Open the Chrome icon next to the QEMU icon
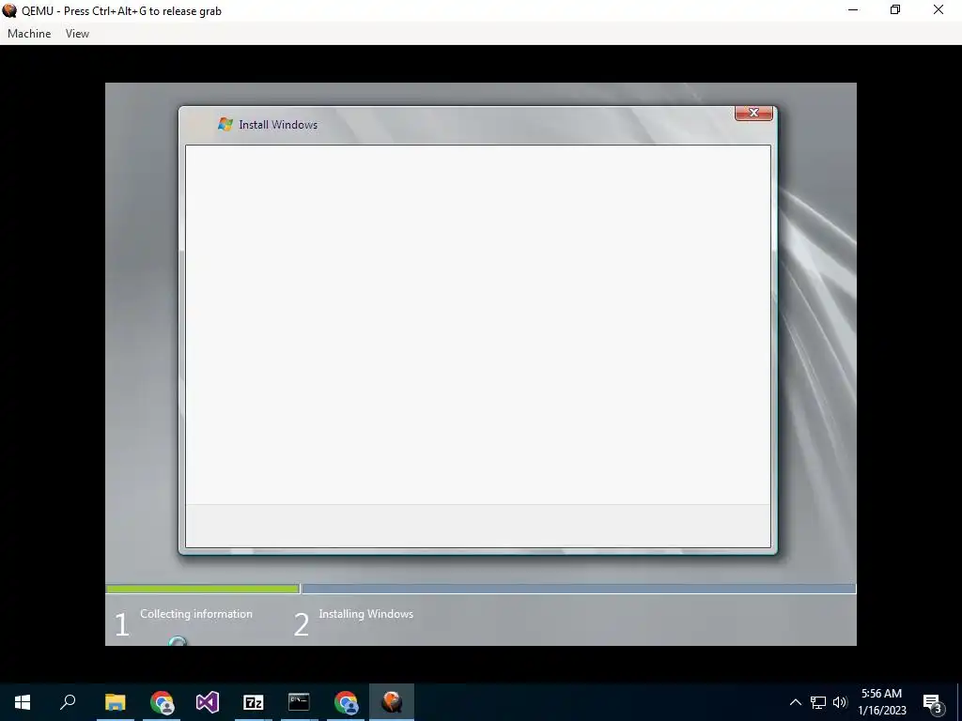The image size is (962, 721). (346, 702)
